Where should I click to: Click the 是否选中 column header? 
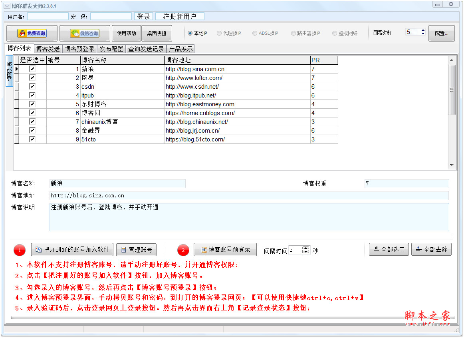(32, 60)
